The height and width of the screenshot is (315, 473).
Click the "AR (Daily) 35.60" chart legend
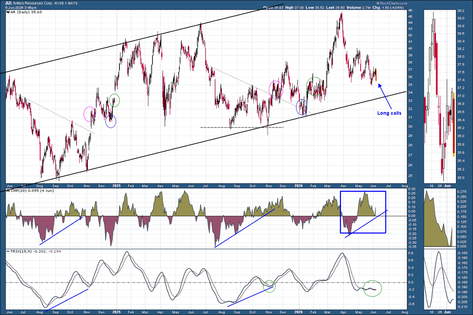(x=24, y=12)
